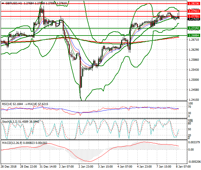
Task: Click the Stochastic scale level 80
Action: tap(189, 124)
